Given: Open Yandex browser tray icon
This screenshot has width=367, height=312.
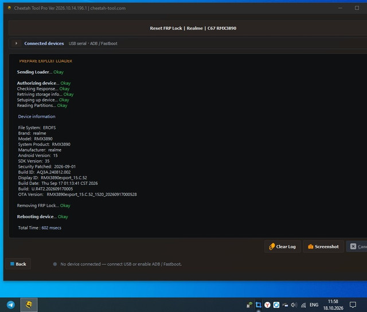Looking at the screenshot, I should point(267,305).
